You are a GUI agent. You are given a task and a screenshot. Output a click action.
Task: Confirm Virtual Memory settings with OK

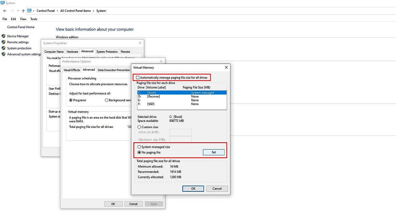[x=193, y=189]
